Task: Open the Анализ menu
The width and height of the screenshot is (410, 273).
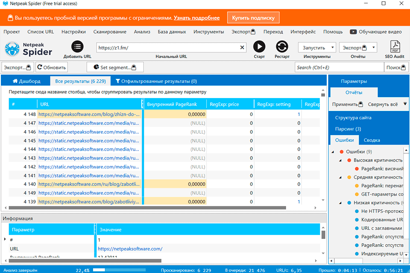Action: [x=142, y=32]
